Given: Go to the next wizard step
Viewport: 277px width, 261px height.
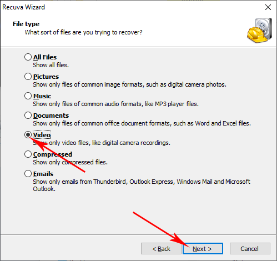Looking at the screenshot, I should (203, 249).
